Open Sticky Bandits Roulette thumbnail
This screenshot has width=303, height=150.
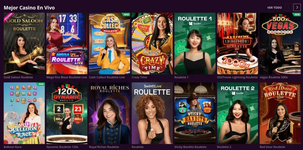[x=195, y=113]
